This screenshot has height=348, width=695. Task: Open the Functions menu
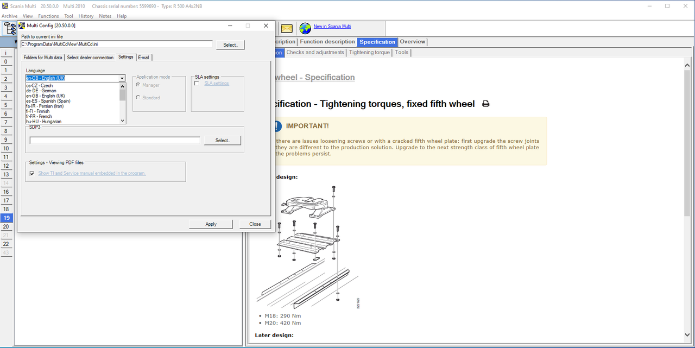(49, 16)
